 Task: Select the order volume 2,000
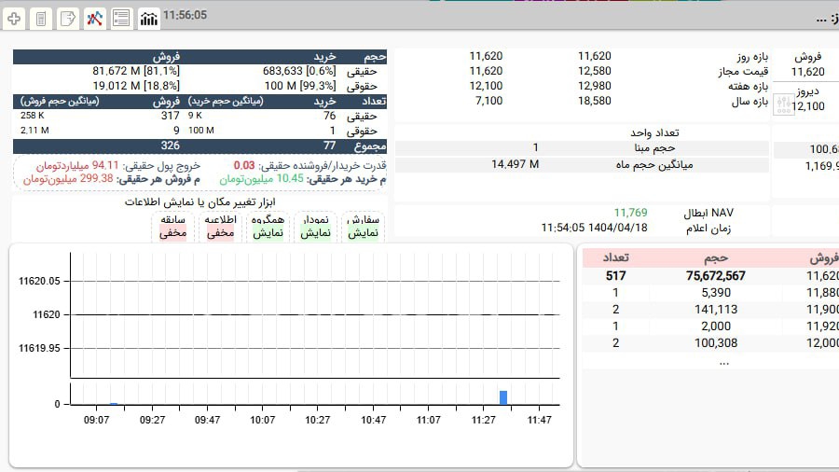click(x=716, y=326)
